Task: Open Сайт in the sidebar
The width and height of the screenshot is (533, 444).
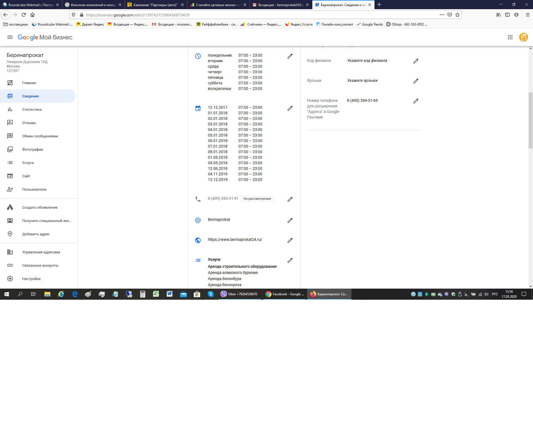Action: [38, 176]
